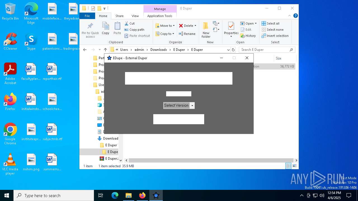Click the Cut scissors button

129,23
